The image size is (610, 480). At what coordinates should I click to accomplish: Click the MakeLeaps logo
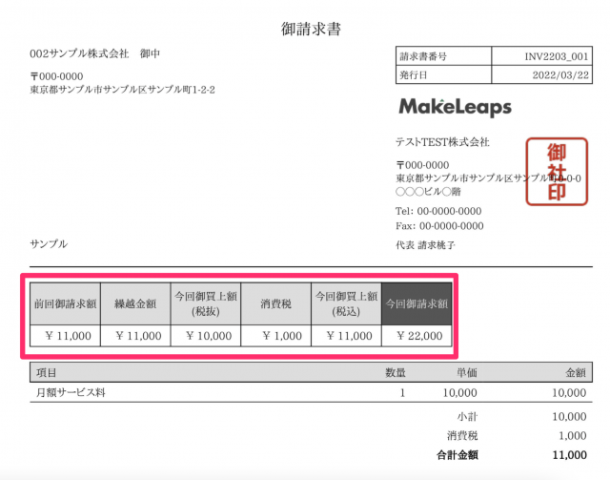tap(455, 106)
